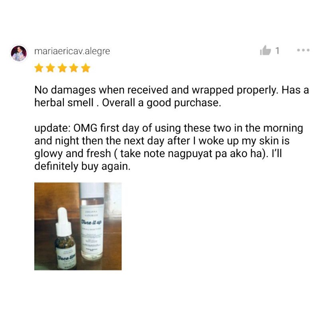The height and width of the screenshot is (319, 319).
Task: Open the three-dot more options menu
Action: pos(303,50)
